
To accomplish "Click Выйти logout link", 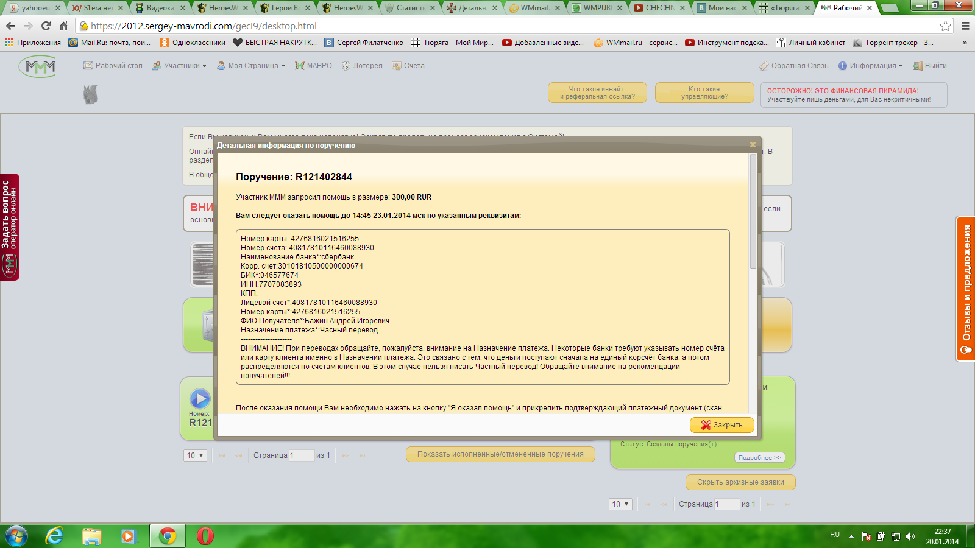I will (x=930, y=66).
